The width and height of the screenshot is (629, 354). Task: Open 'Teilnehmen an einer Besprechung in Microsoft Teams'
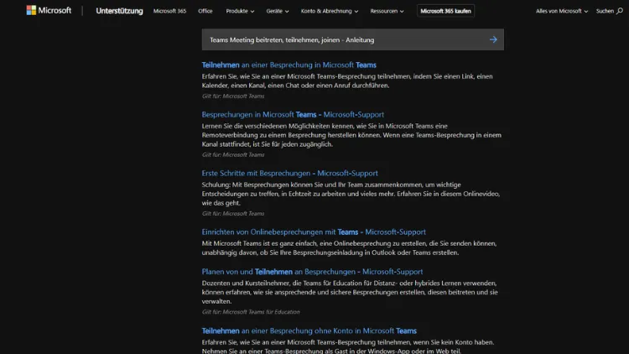pos(289,65)
